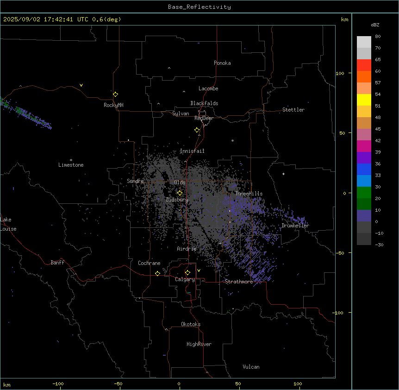Screen dimensions: 399x390
Task: Click the blue 36 dBZ color swatch
Action: click(x=364, y=169)
